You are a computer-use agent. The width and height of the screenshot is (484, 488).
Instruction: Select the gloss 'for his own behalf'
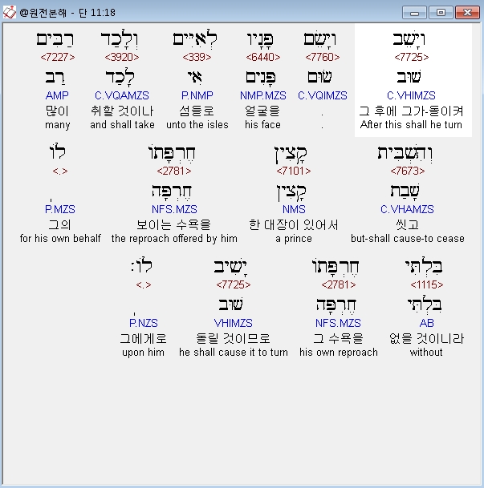coord(60,239)
